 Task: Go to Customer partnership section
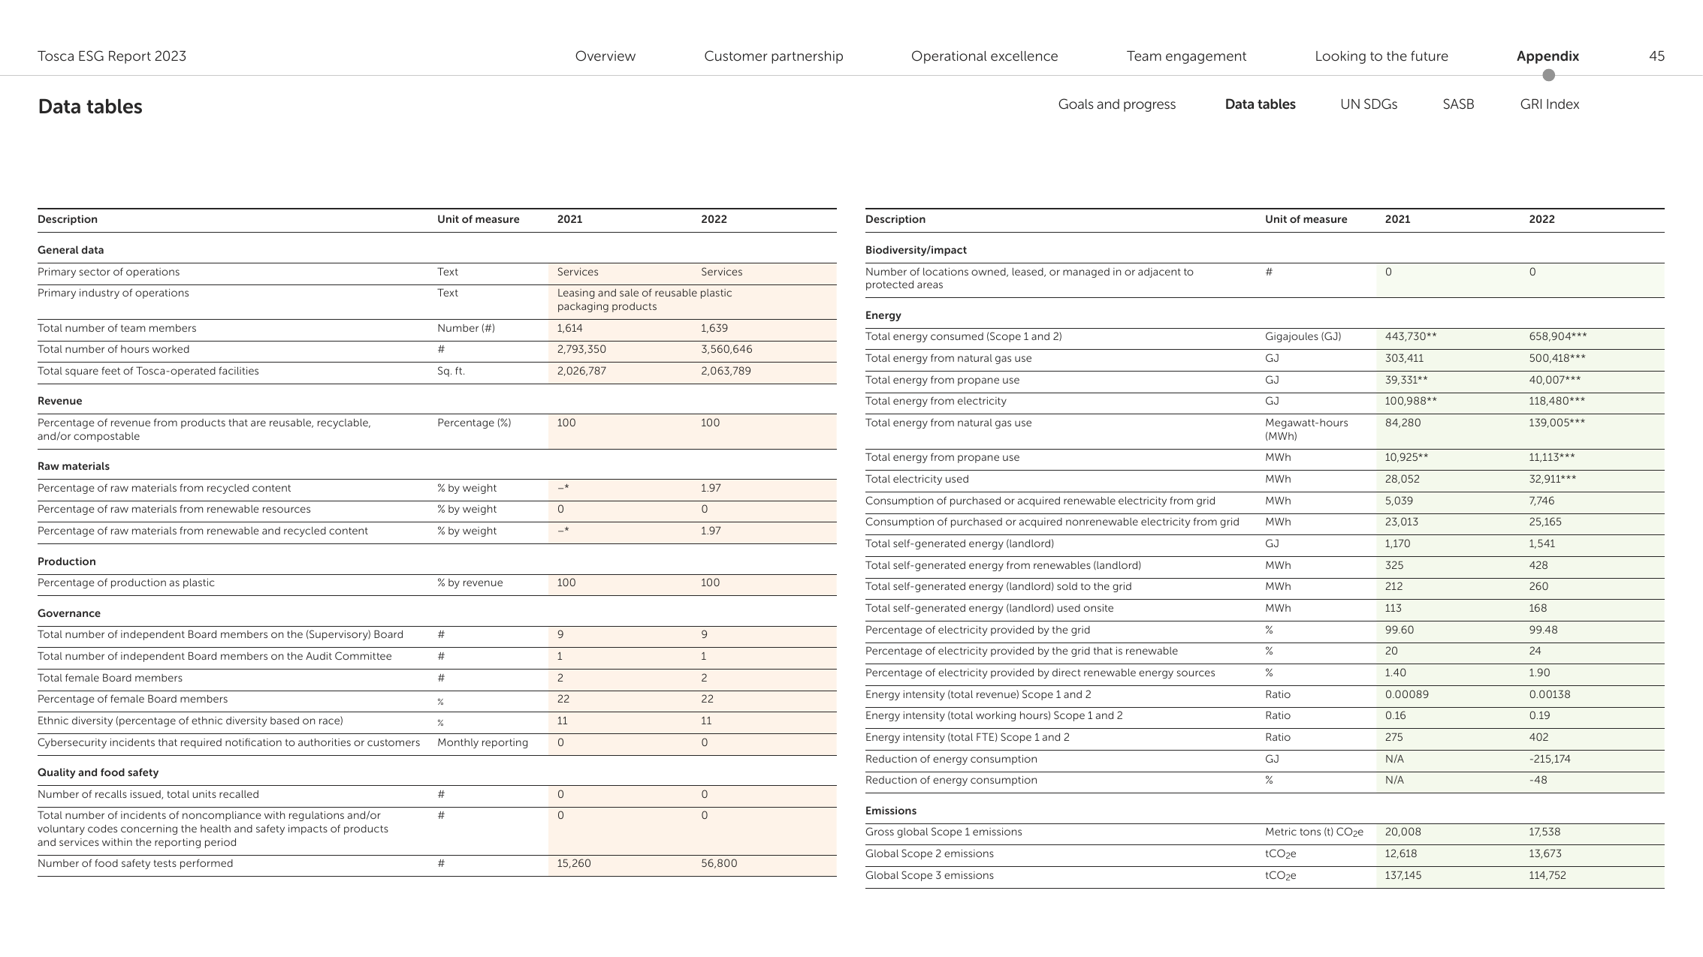pyautogui.click(x=773, y=56)
